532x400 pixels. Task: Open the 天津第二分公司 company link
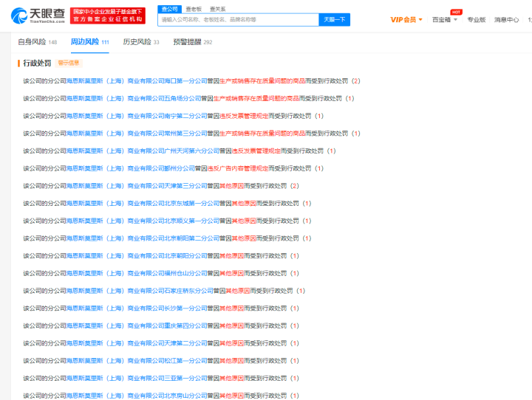click(137, 343)
